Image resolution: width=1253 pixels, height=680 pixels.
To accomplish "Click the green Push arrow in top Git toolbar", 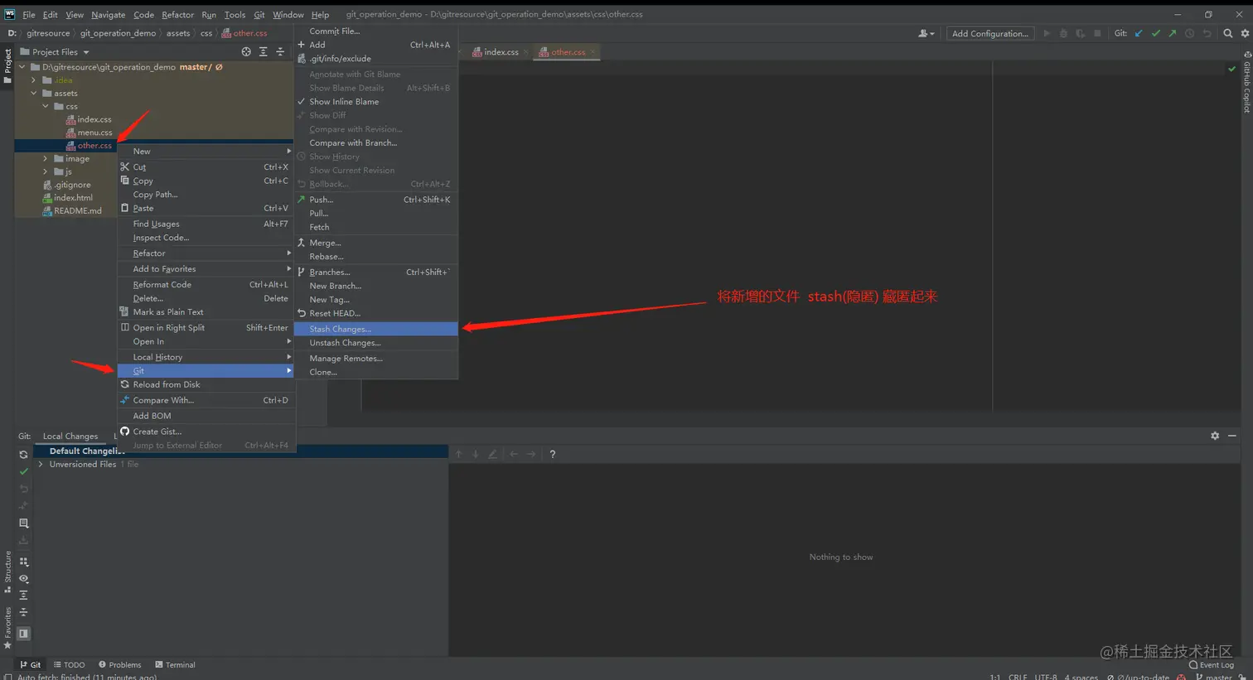I will 1173,33.
